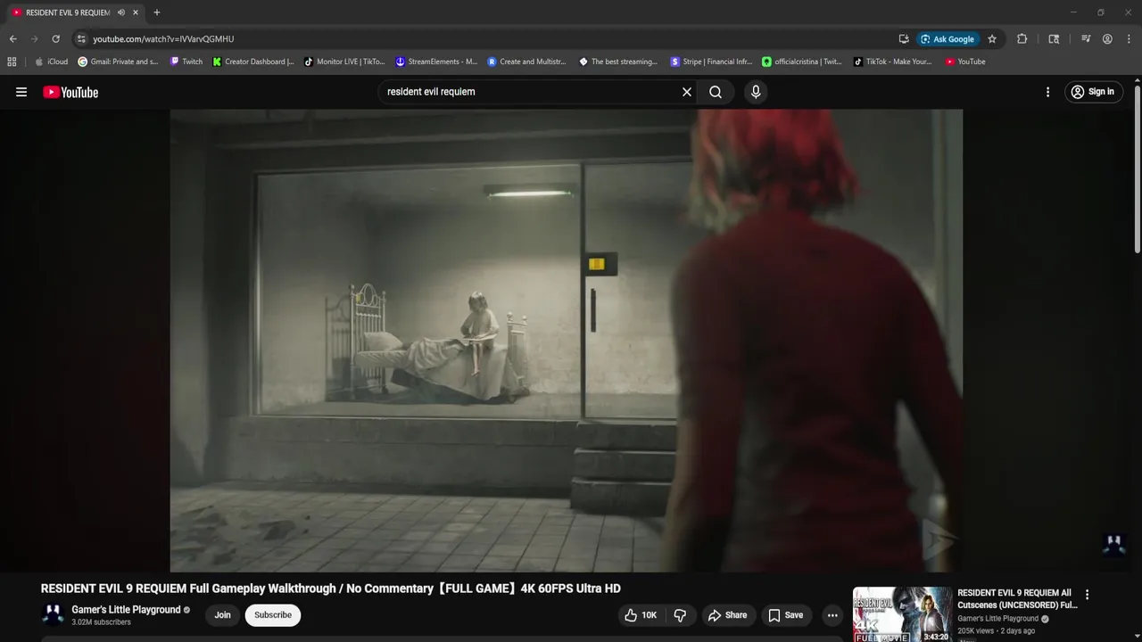Click the address bar URL
Viewport: 1142px width, 642px height.
163,39
